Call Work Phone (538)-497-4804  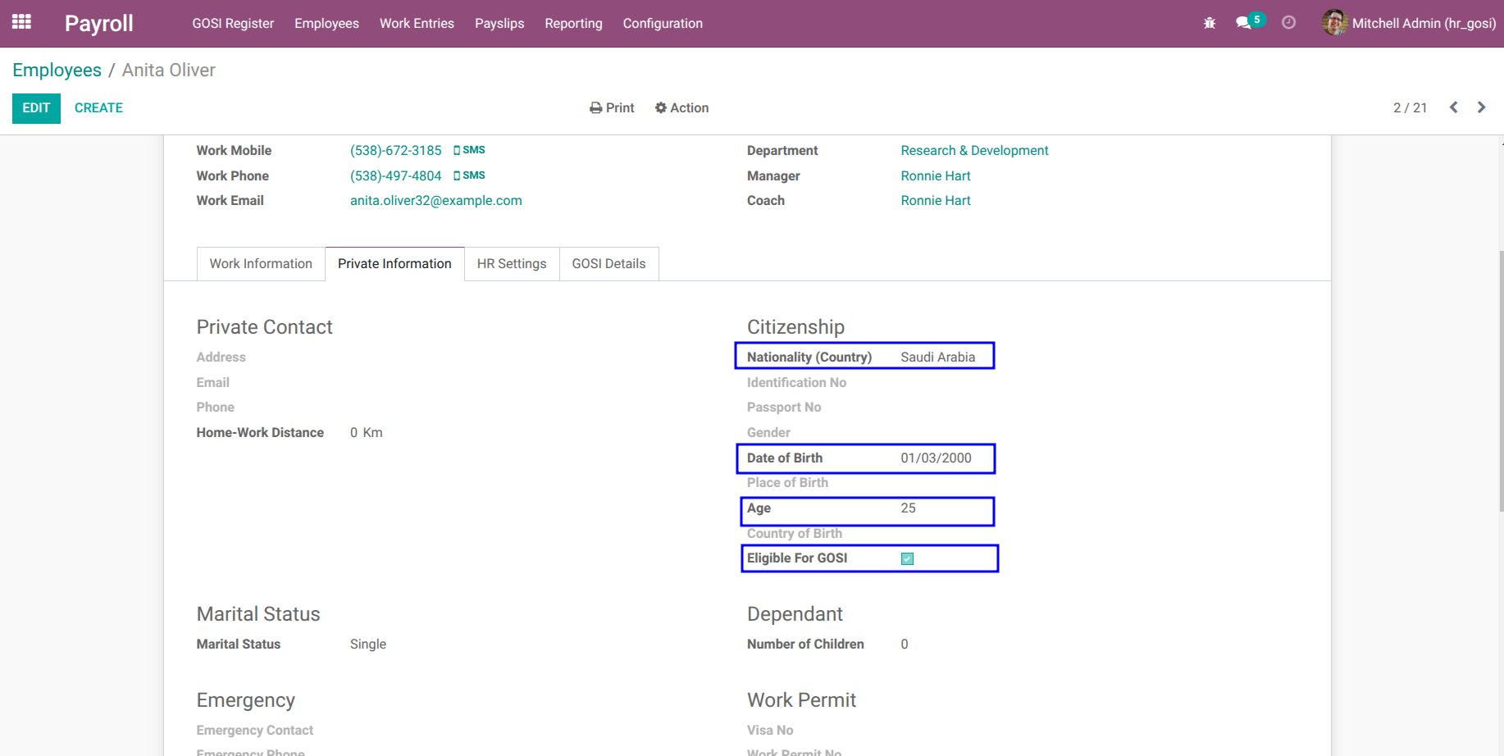[x=395, y=176]
